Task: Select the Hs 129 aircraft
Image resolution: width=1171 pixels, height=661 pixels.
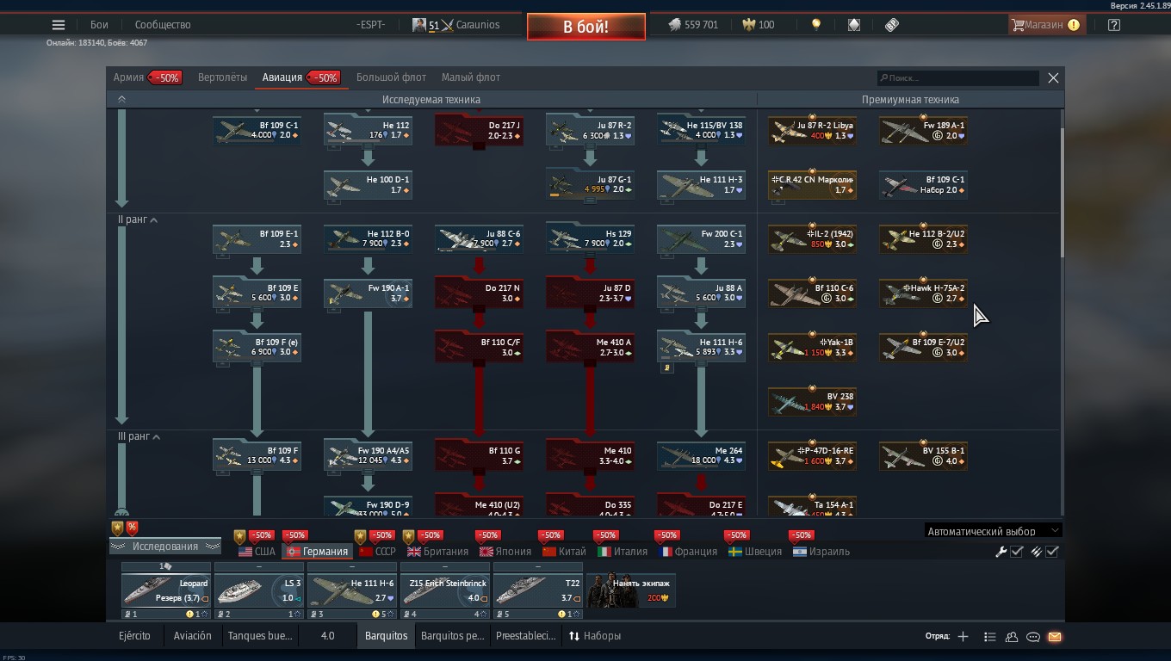Action: click(x=591, y=239)
